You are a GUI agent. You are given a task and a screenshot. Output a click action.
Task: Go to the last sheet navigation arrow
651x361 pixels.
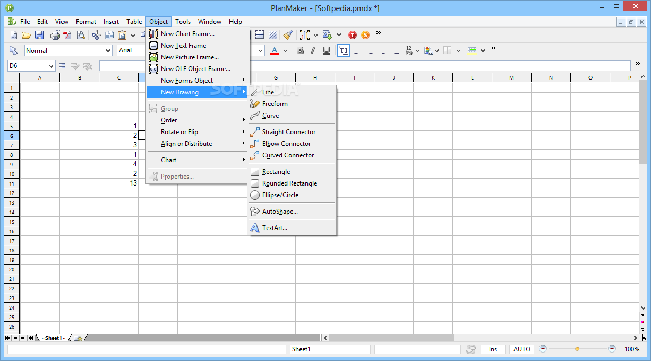pyautogui.click(x=31, y=338)
